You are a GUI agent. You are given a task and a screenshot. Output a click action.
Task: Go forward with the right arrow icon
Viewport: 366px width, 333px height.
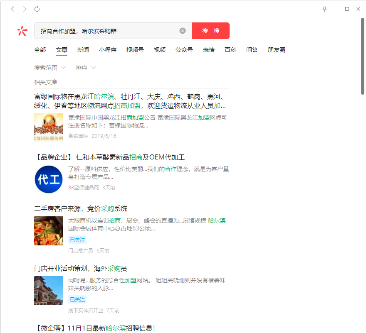(25, 9)
